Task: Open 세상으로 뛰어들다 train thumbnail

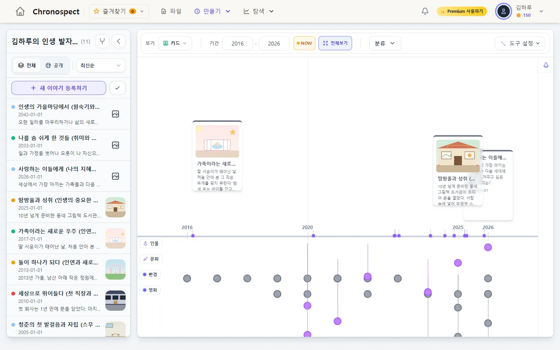Action: coord(115,301)
